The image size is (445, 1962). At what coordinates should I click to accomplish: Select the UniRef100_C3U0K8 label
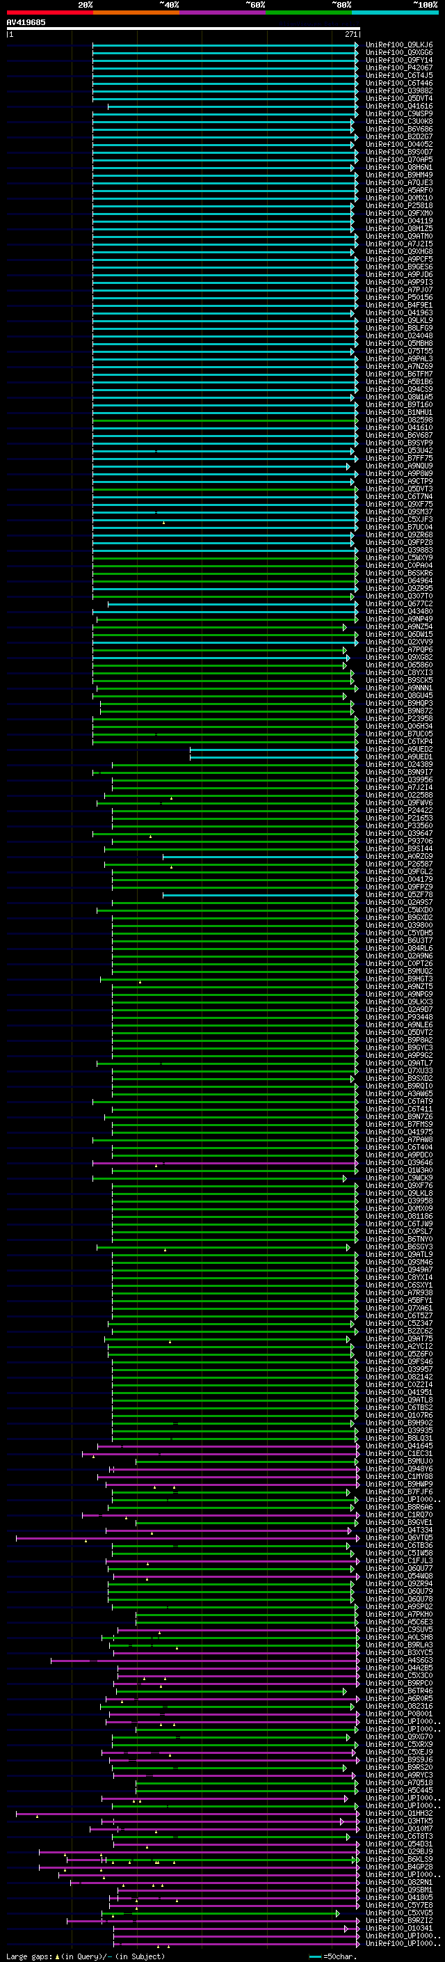coord(399,121)
